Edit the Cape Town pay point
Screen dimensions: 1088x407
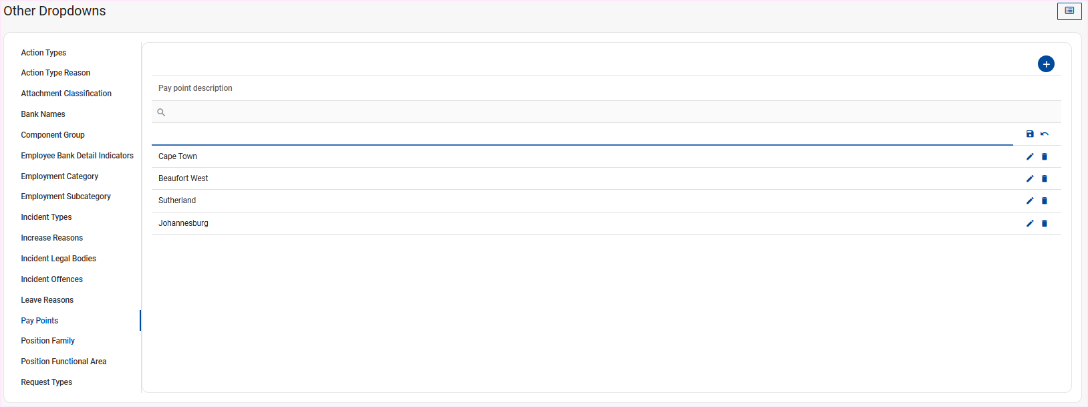(x=1030, y=156)
